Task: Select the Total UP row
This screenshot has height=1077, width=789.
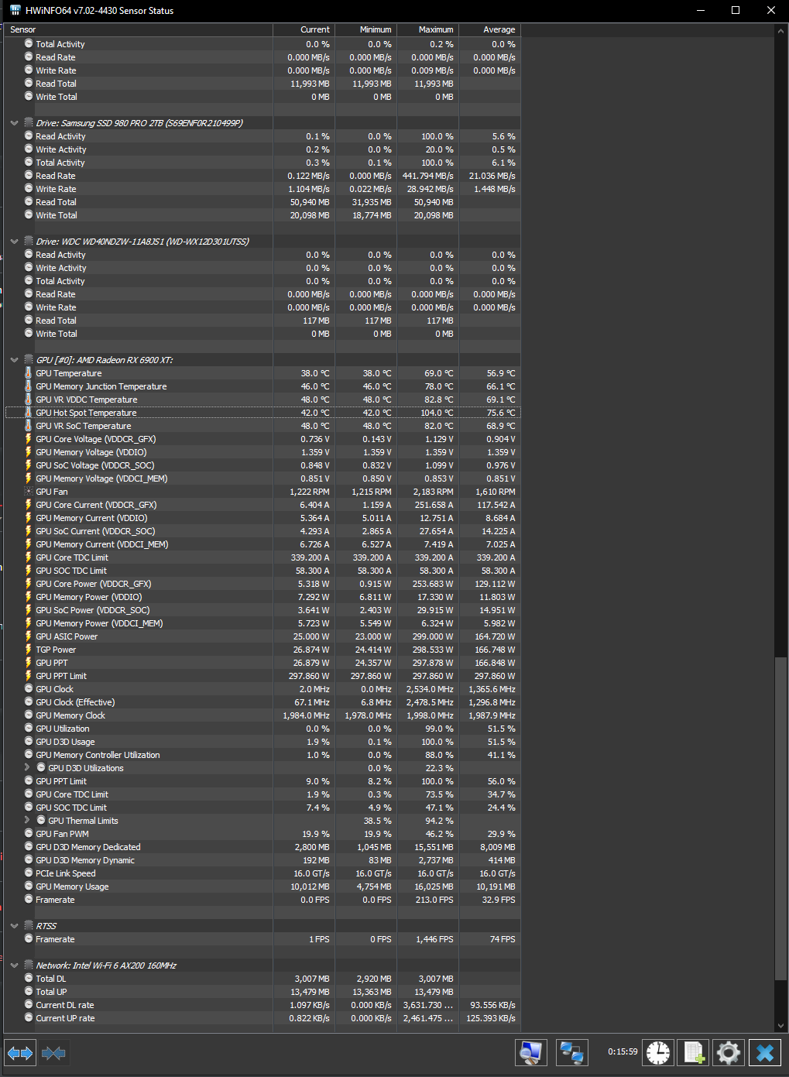Action: point(262,992)
